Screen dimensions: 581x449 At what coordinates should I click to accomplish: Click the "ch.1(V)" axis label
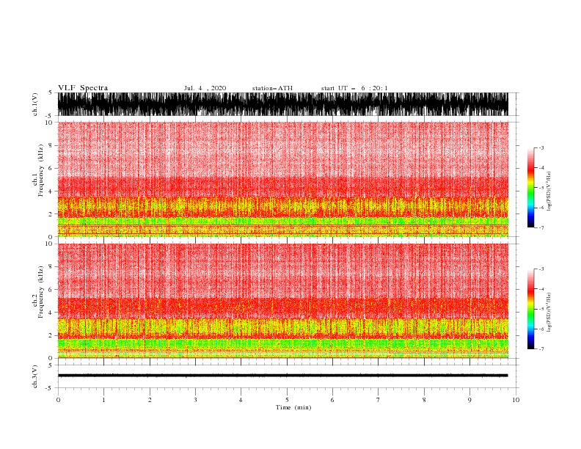[35, 104]
